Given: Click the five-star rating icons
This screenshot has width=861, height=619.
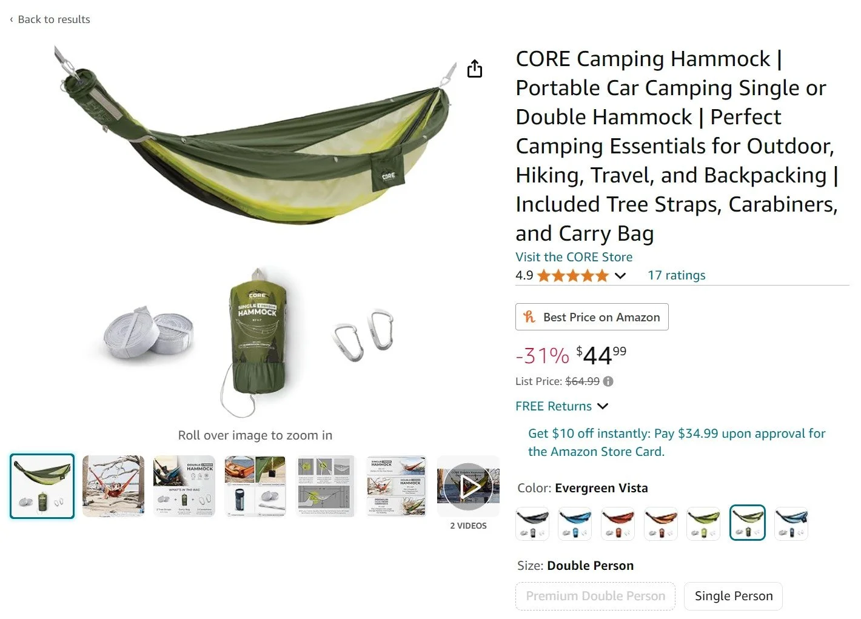Looking at the screenshot, I should point(573,276).
